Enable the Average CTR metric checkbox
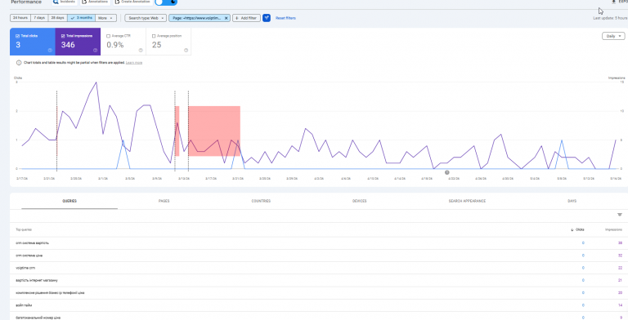 108,36
